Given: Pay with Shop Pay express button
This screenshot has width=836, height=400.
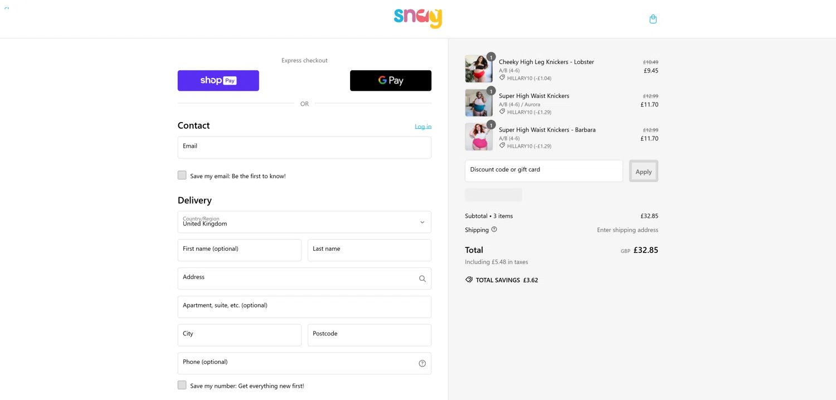Looking at the screenshot, I should (218, 81).
